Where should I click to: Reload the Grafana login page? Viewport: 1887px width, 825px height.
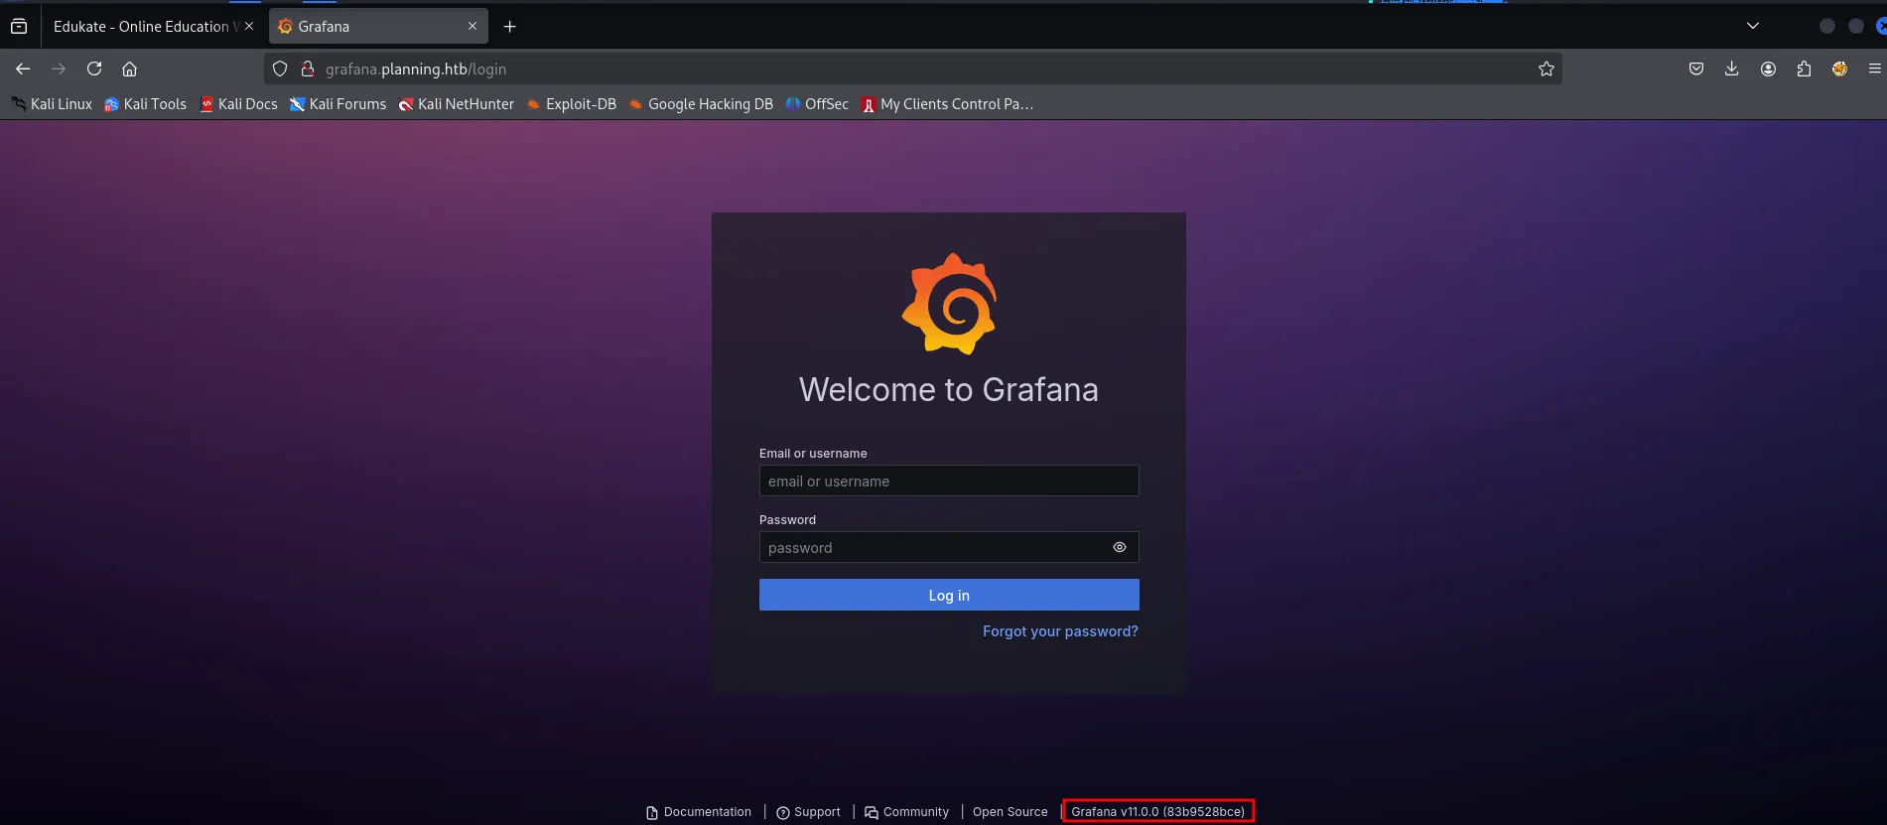click(94, 69)
